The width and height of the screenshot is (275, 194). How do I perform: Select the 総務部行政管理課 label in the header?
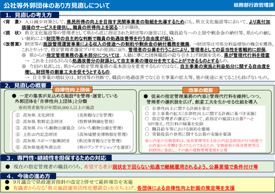click(254, 5)
